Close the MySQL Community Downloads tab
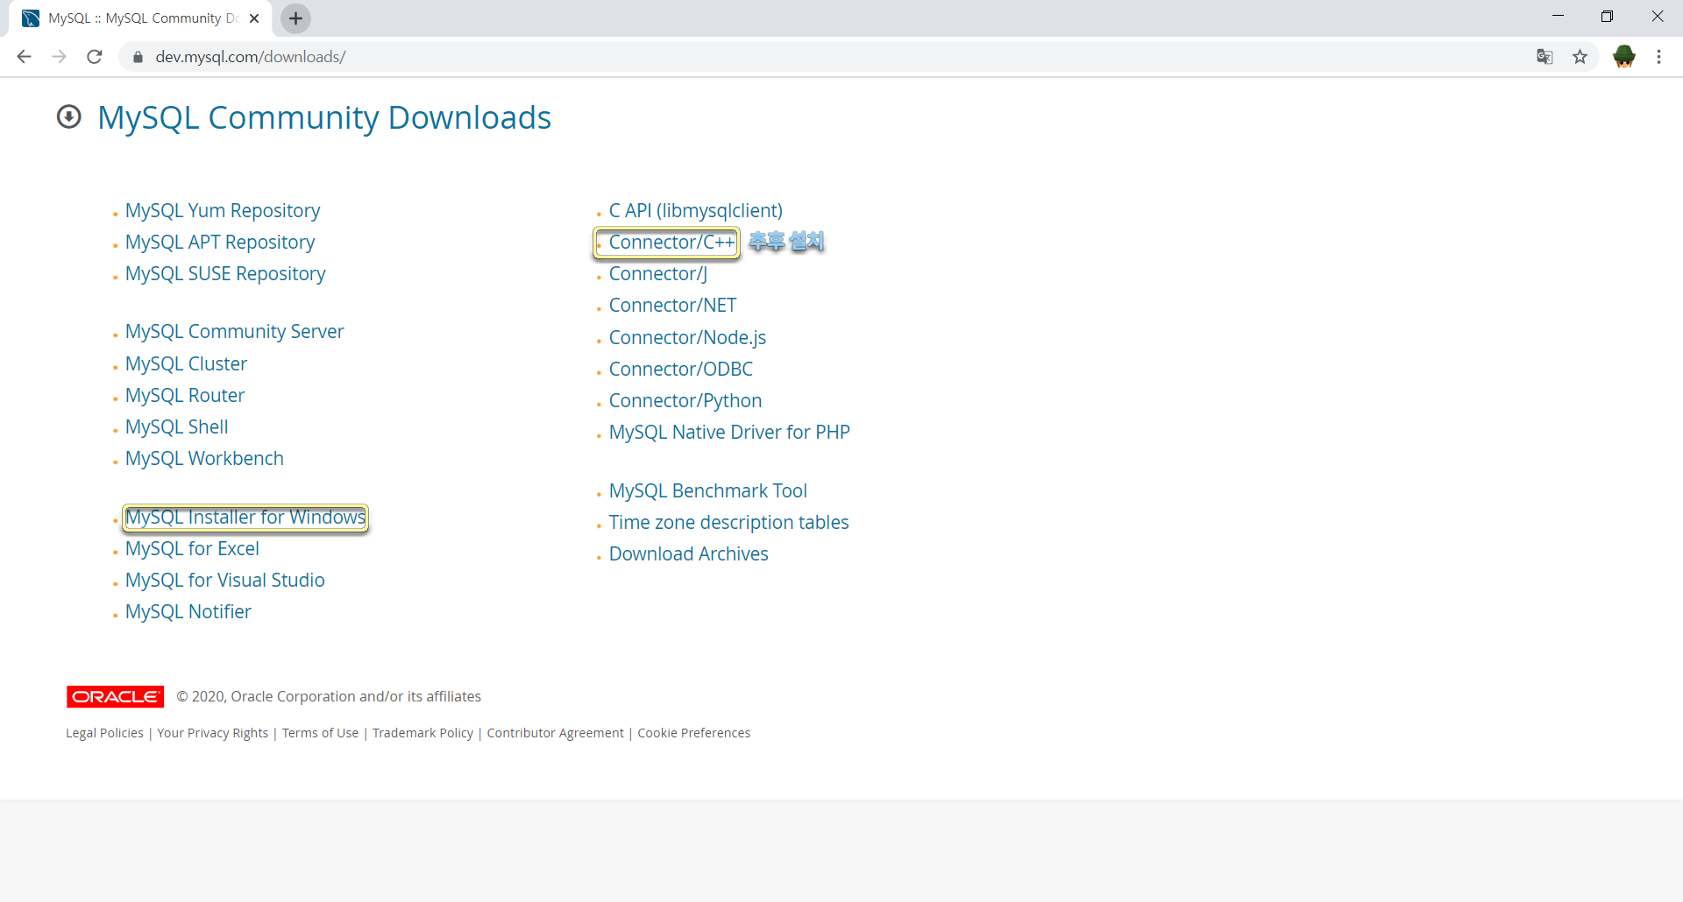This screenshot has width=1683, height=902. point(254,18)
